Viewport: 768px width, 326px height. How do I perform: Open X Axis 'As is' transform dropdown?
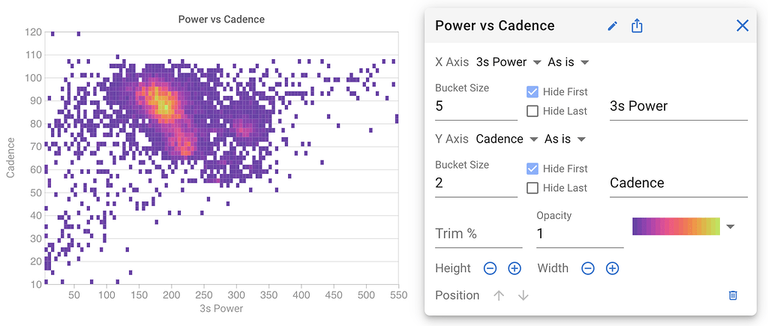568,62
